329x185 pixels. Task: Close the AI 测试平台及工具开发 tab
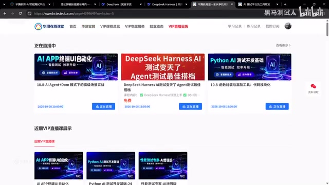[x=278, y=4]
